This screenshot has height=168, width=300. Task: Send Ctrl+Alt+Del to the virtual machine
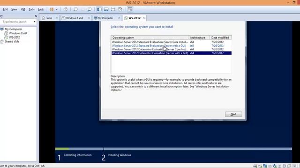coord(66,9)
